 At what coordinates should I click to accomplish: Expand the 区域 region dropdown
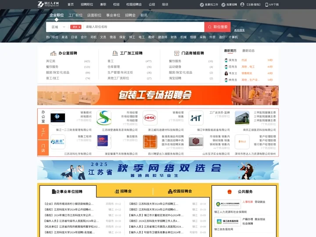click(x=58, y=27)
